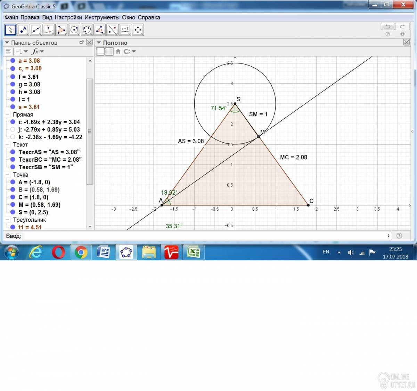Collapse the Прямая group in object list
The image size is (417, 391).
(x=8, y=114)
